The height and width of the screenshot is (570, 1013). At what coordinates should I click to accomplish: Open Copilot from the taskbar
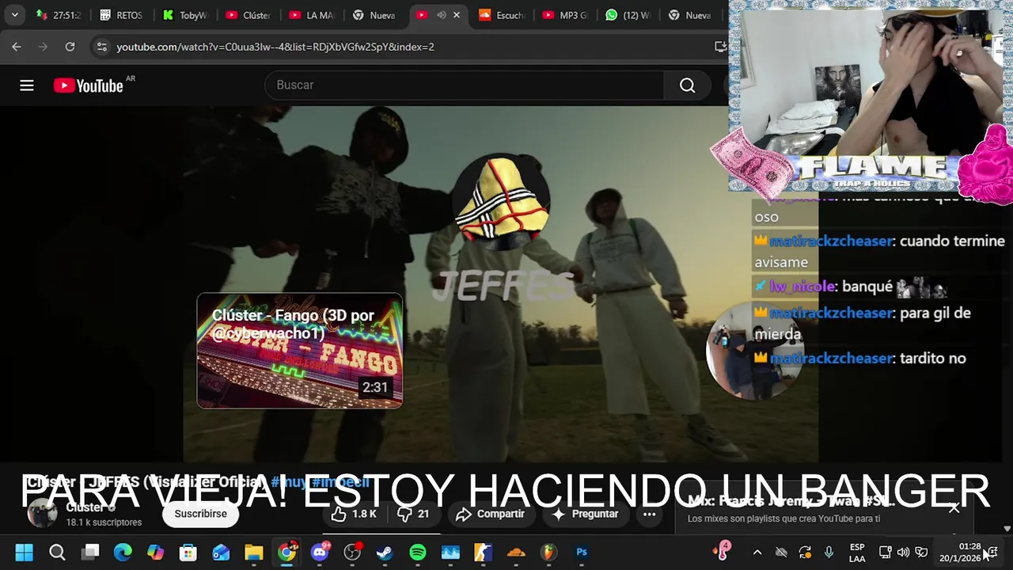[x=155, y=553]
